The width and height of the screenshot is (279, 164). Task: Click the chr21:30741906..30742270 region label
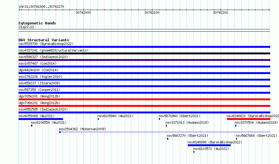41,7
